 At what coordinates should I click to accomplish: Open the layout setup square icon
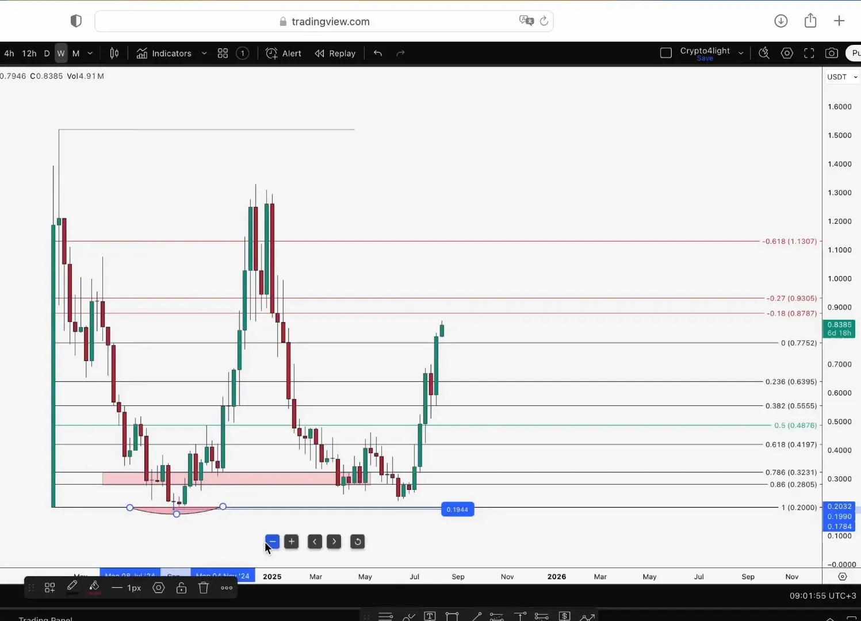click(666, 53)
